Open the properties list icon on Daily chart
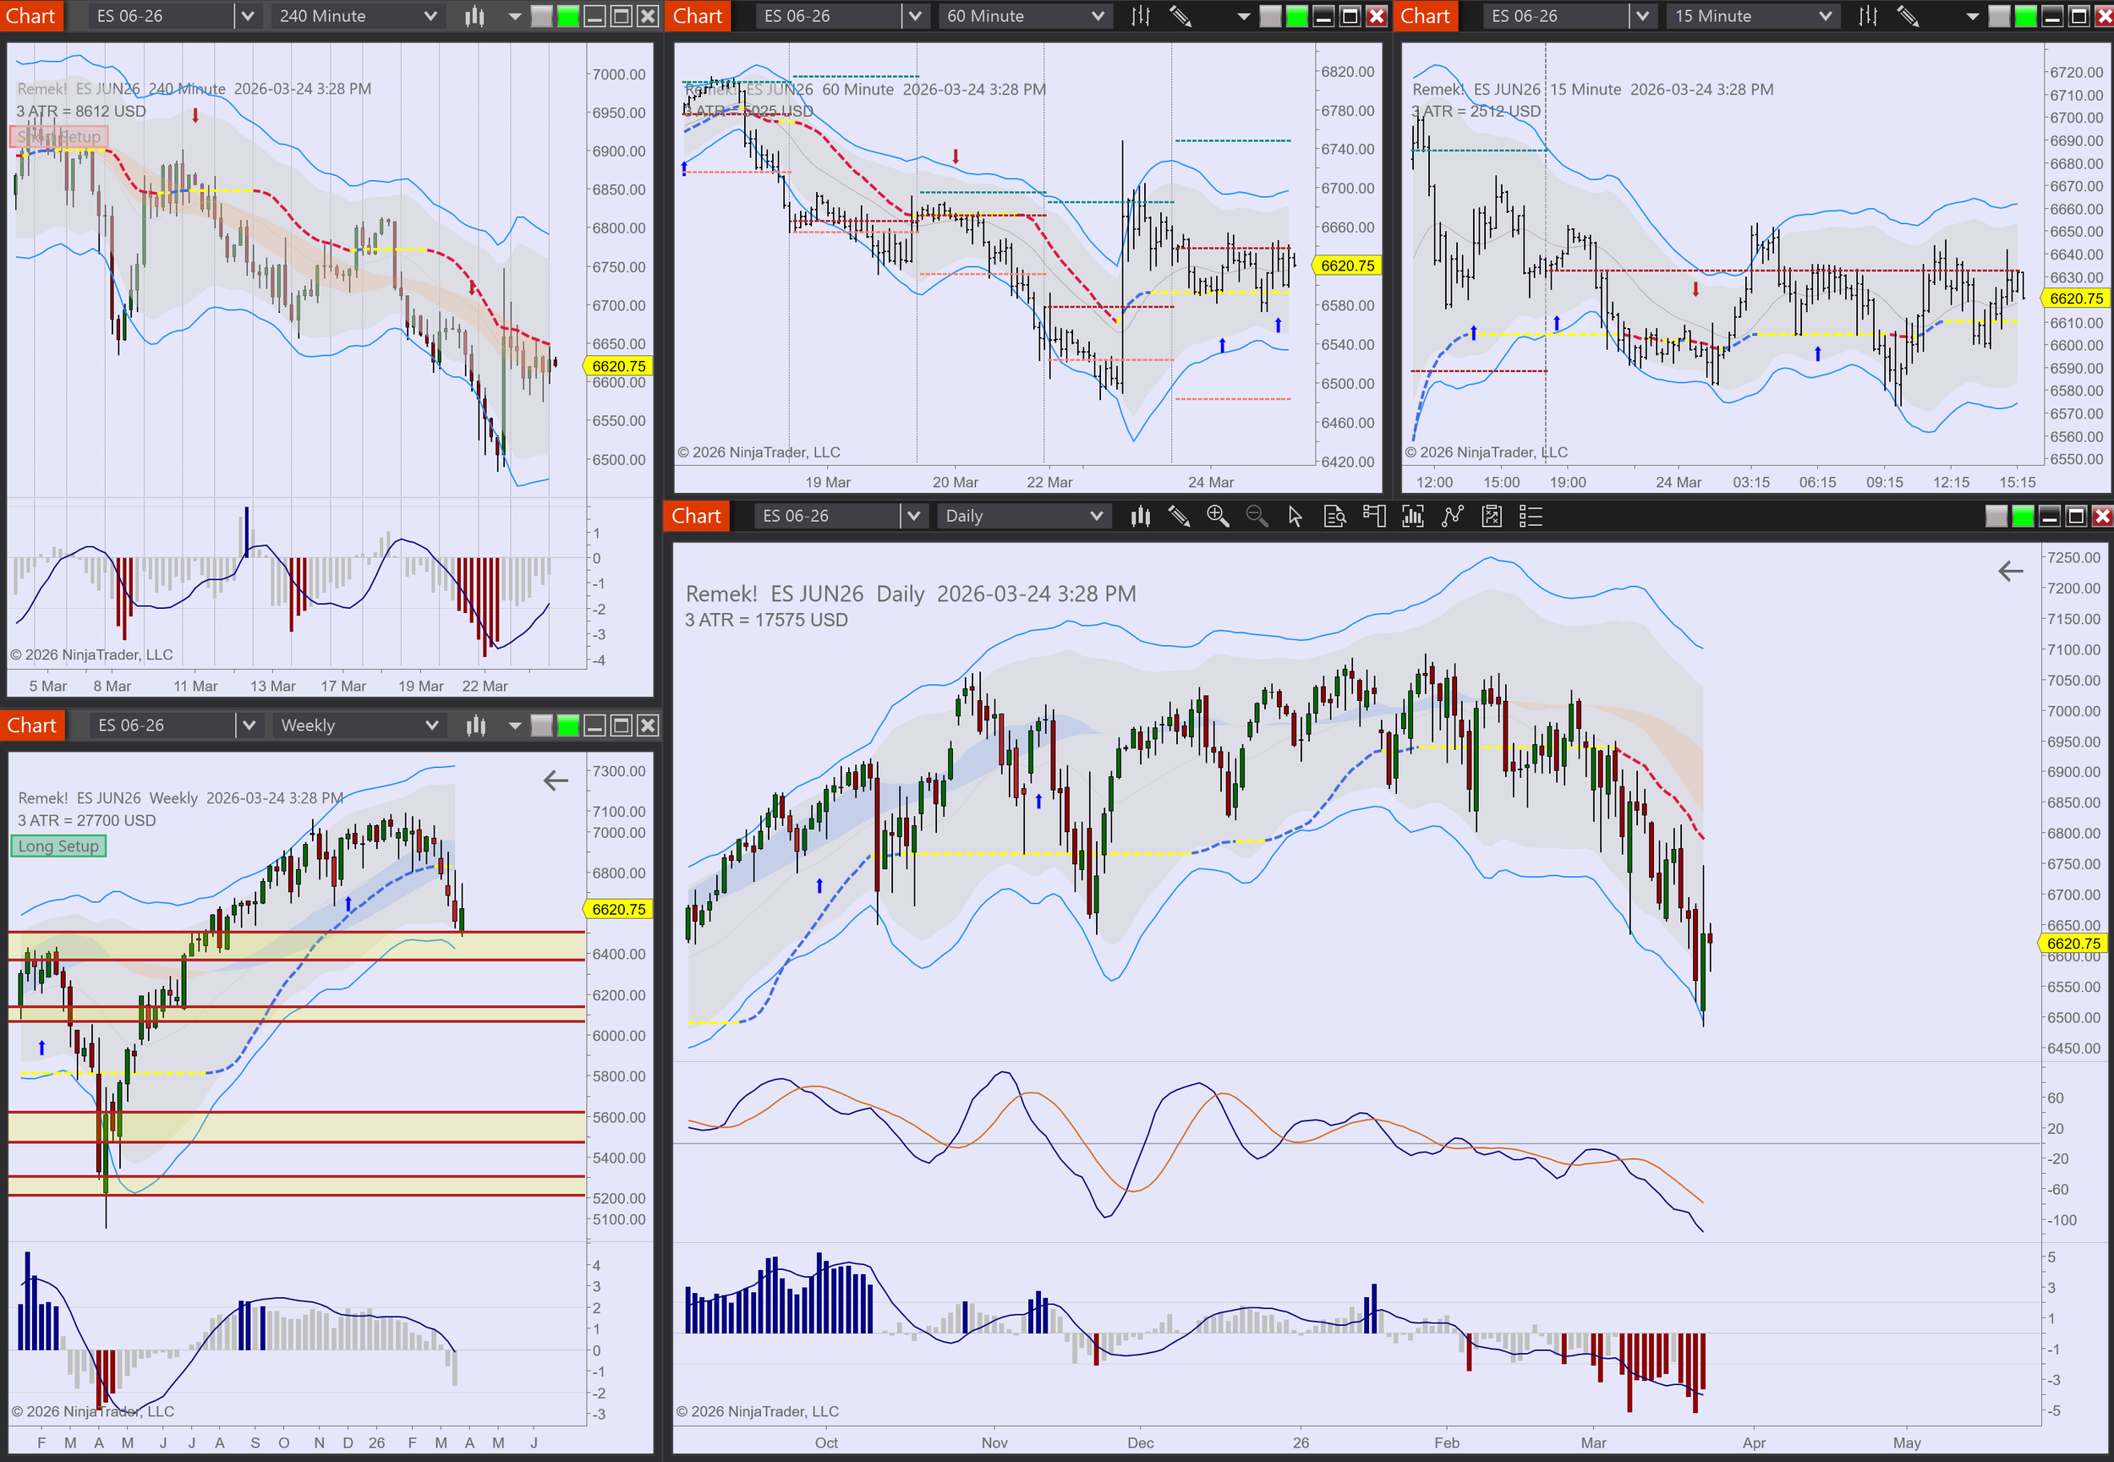Screen dimensions: 2114x1462 (1531, 516)
